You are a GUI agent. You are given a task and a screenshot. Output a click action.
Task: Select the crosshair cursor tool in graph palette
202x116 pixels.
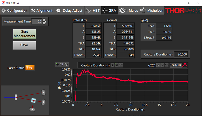[58, 64]
